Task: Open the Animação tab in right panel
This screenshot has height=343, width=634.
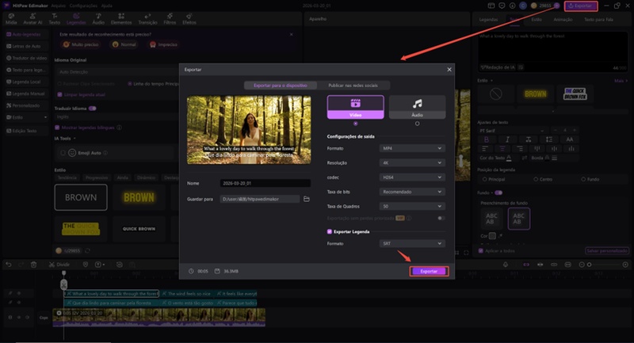Action: click(563, 19)
